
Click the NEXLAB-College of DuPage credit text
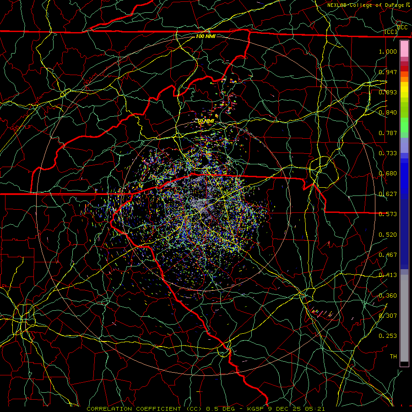point(365,5)
